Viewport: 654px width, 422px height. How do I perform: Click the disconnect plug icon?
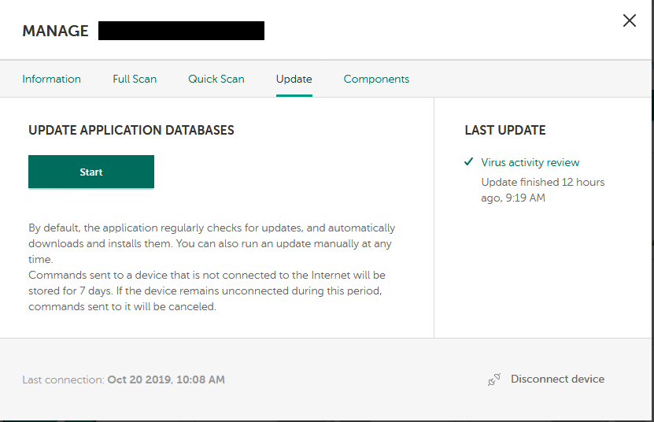[494, 379]
